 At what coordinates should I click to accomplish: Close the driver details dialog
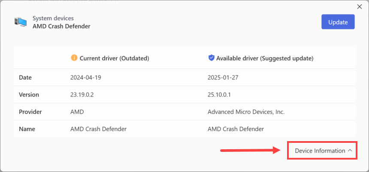360,6
